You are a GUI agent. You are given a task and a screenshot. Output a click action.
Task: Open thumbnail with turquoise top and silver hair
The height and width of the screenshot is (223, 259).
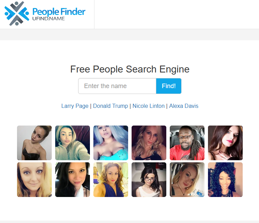pos(111,143)
